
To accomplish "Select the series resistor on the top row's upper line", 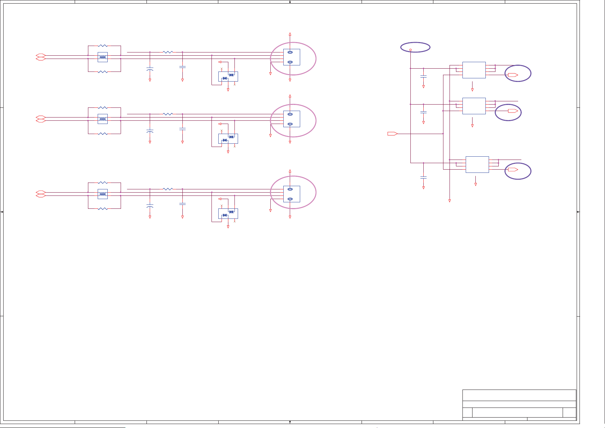I will point(168,52).
